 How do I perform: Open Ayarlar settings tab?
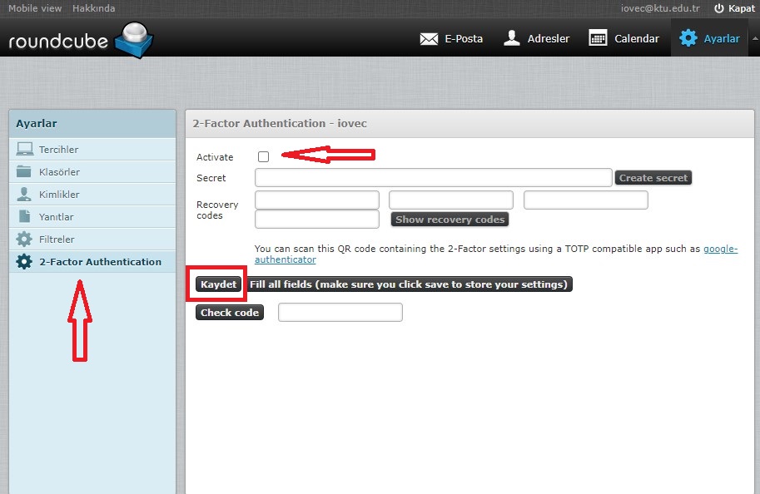tap(709, 38)
